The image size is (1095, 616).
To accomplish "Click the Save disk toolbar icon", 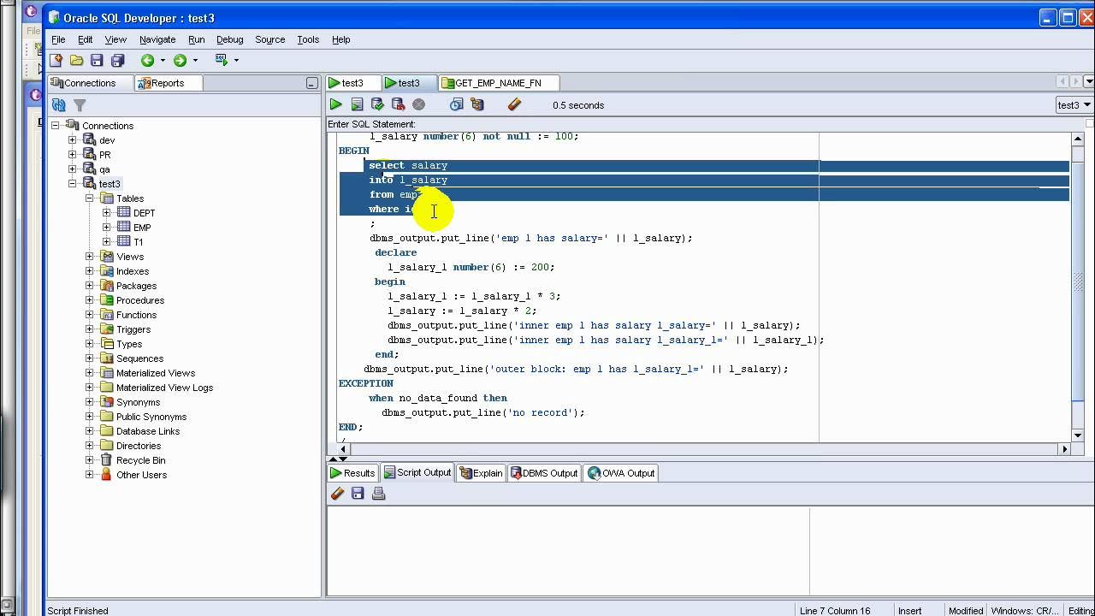I will (97, 60).
